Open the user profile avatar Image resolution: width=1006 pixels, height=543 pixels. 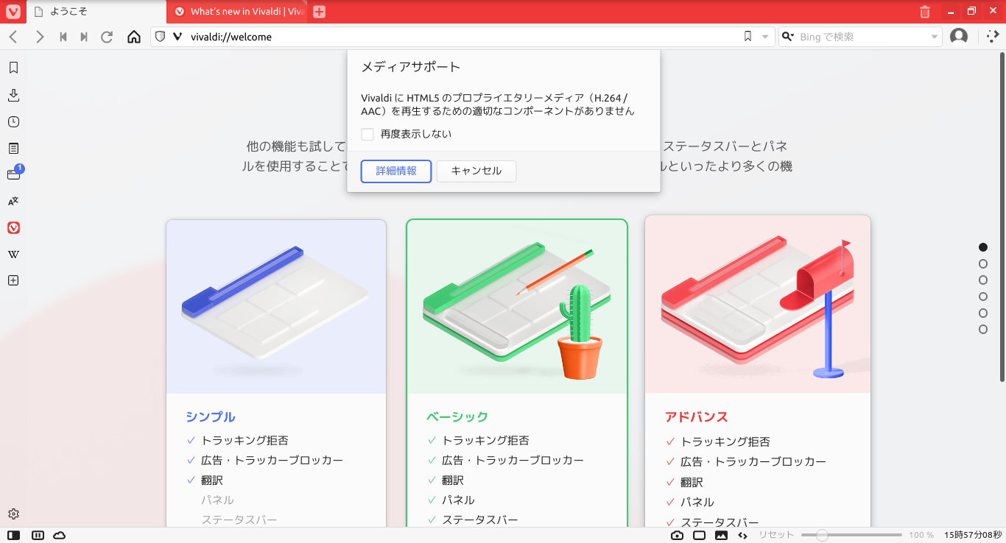[x=959, y=37]
